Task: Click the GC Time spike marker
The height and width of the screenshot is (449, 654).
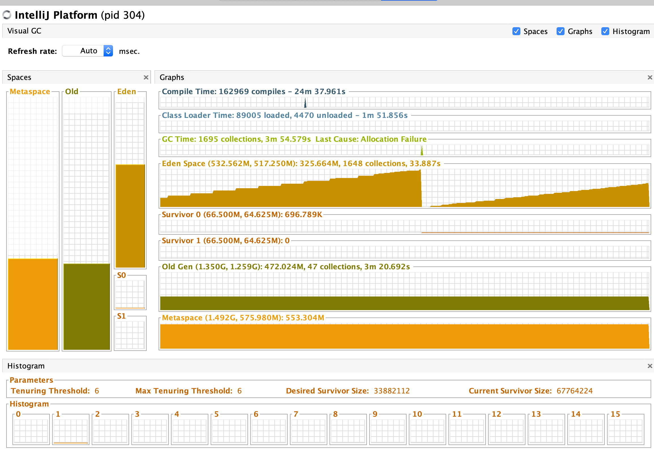Action: pyautogui.click(x=422, y=151)
